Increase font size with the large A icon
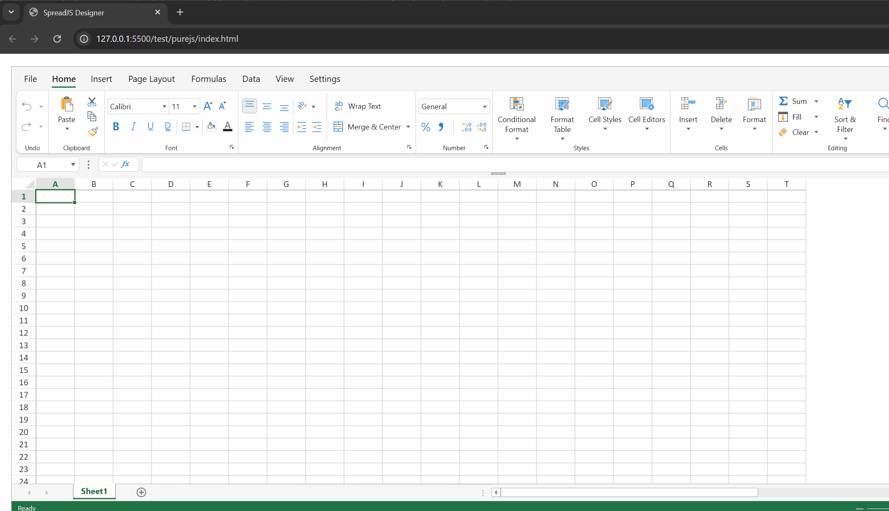 [x=208, y=106]
